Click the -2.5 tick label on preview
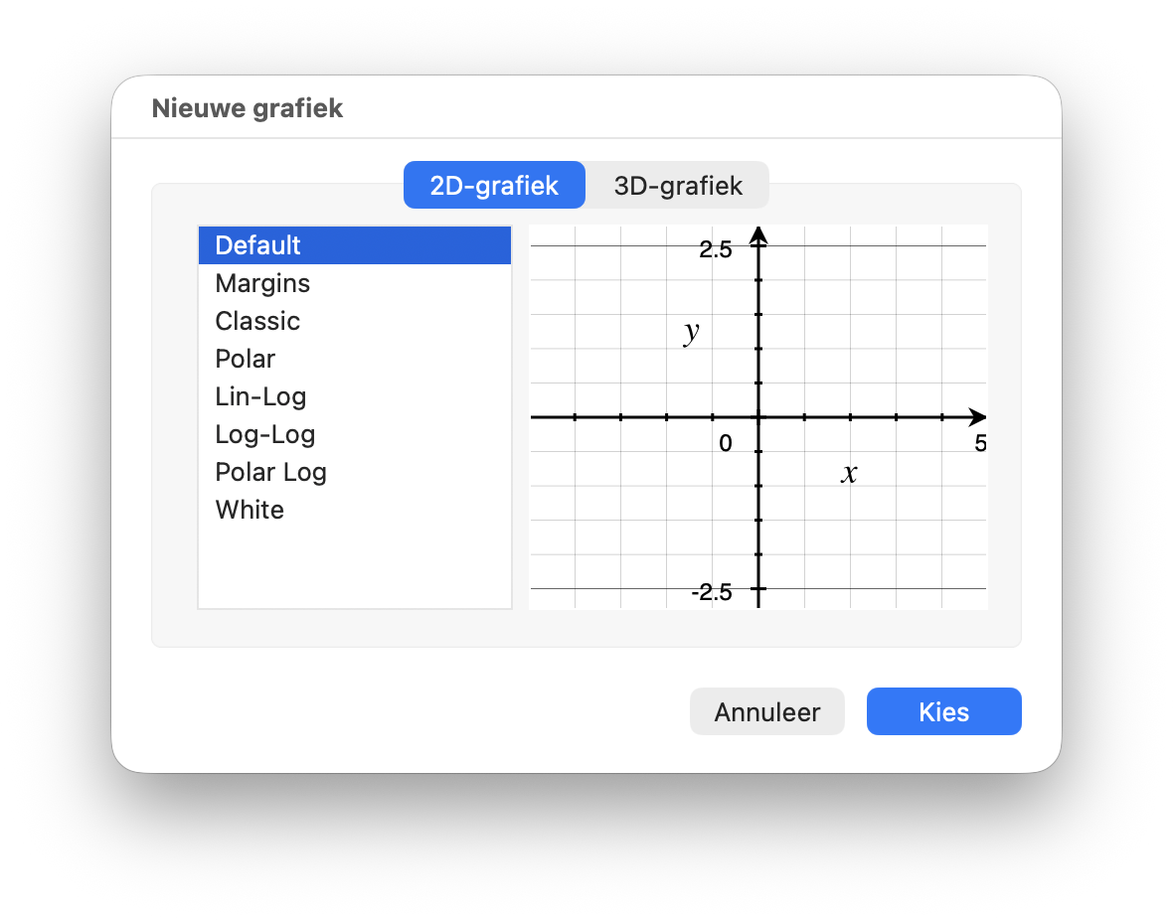The height and width of the screenshot is (920, 1173). [x=712, y=592]
